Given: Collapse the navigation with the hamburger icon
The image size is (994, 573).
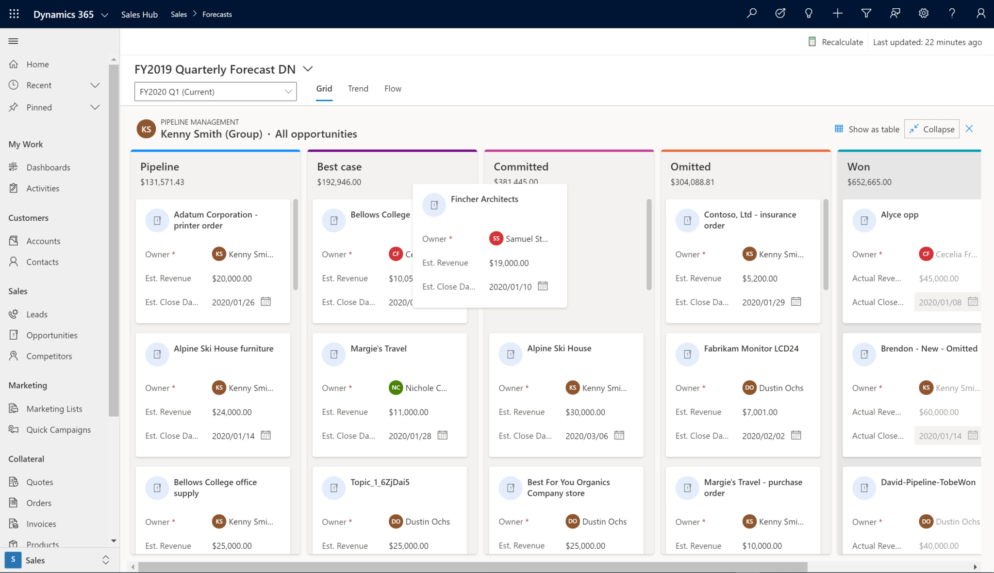Looking at the screenshot, I should pyautogui.click(x=13, y=41).
